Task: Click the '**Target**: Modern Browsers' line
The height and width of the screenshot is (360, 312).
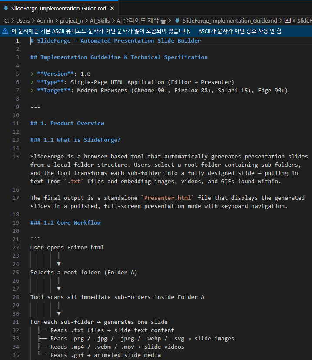Action: 159,90
